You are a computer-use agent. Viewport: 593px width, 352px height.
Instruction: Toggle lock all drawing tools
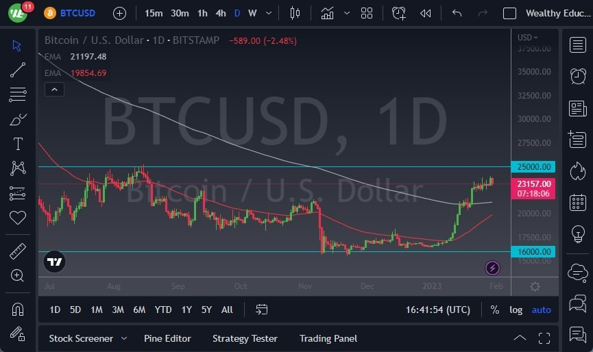(17, 334)
